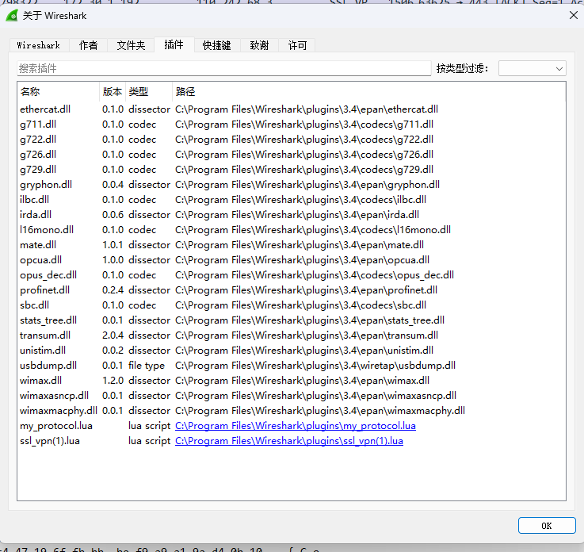Open the 作者 tab
Screen dimensions: 584x552
(x=88, y=45)
